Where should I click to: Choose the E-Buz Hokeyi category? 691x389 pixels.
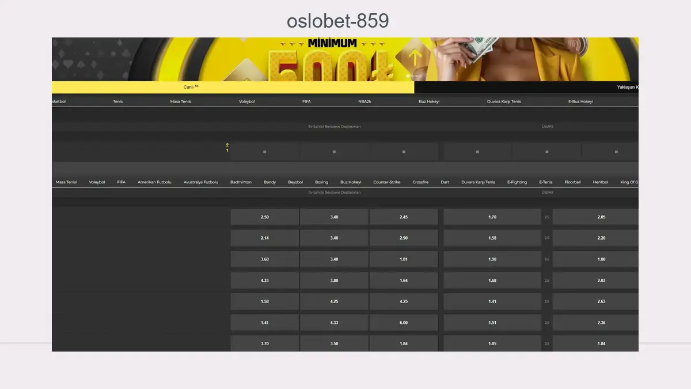coord(580,101)
